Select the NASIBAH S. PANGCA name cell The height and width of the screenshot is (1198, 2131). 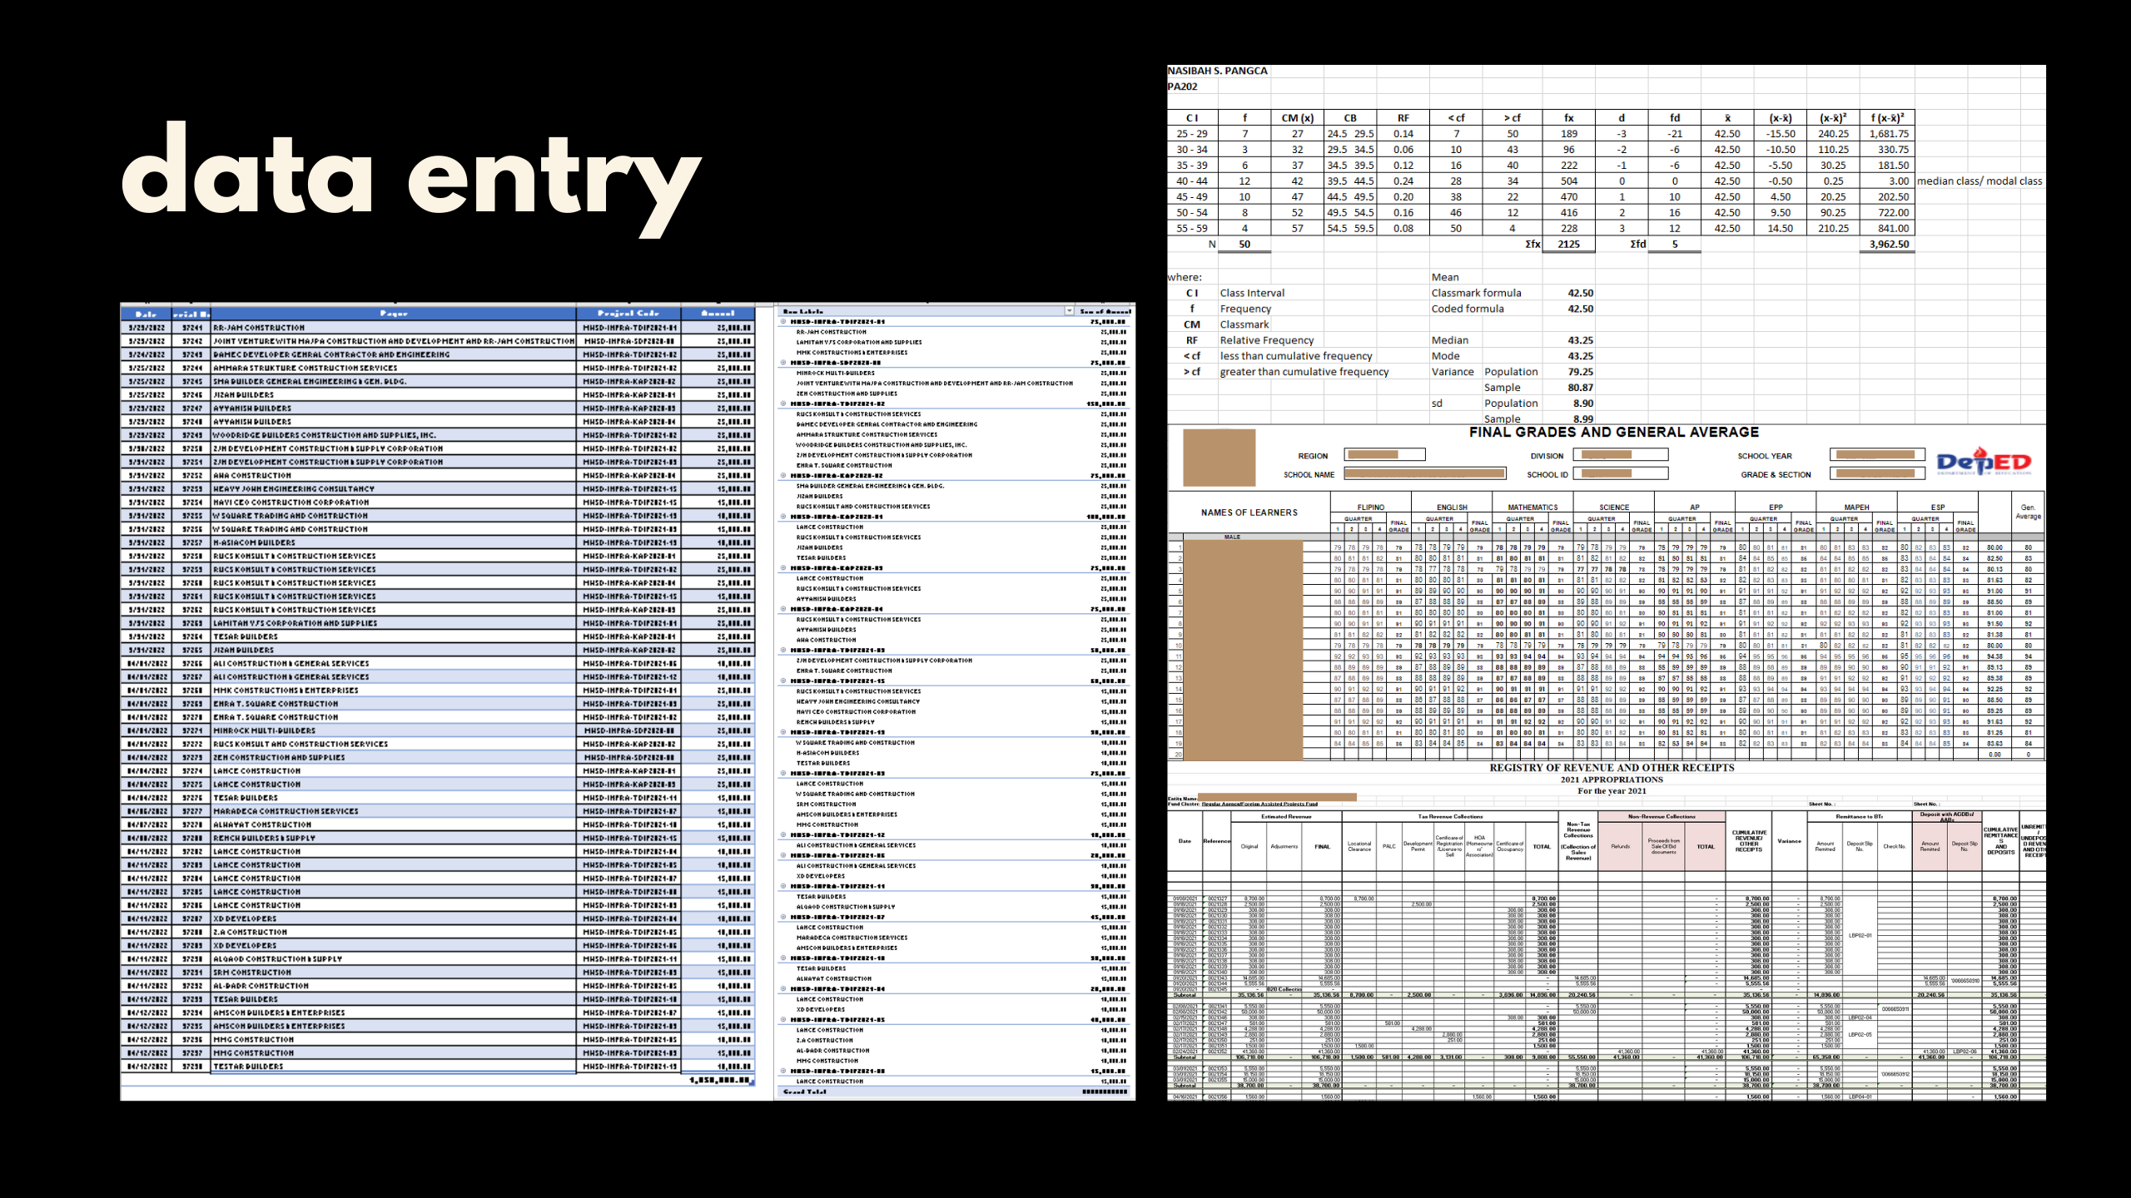(x=1216, y=71)
